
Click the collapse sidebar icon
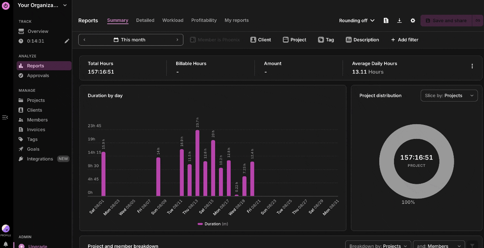point(5,117)
